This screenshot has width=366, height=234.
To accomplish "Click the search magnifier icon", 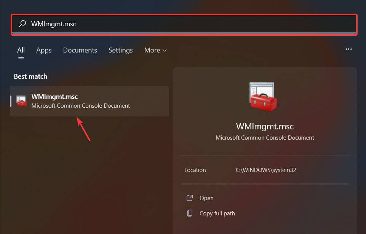I will tap(22, 24).
